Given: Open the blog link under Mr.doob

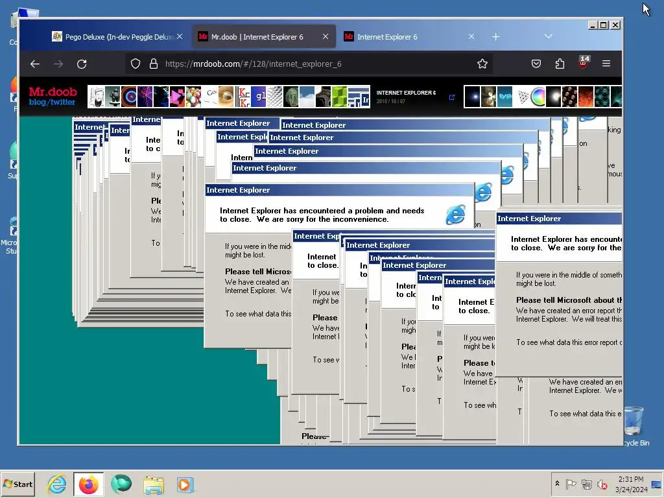Looking at the screenshot, I should [x=37, y=102].
